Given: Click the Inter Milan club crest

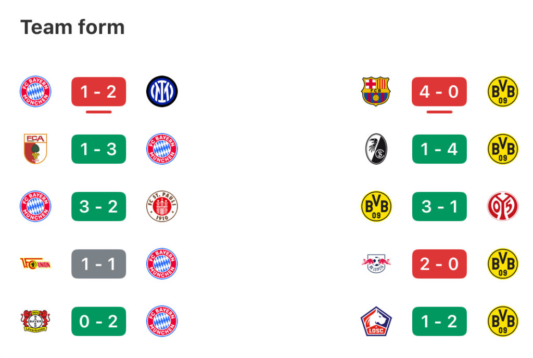Looking at the screenshot, I should (x=162, y=91).
